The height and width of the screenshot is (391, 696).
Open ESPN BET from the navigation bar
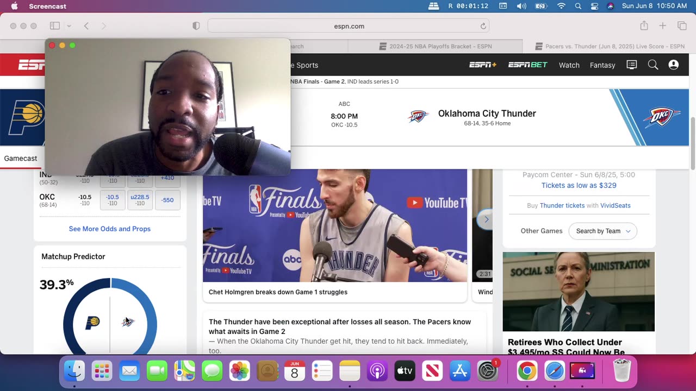tap(527, 65)
